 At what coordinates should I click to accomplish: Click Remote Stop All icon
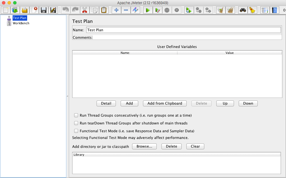click(x=199, y=10)
